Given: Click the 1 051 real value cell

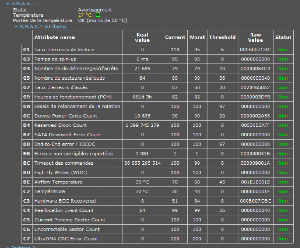Looking at the screenshot, I should (142, 154).
